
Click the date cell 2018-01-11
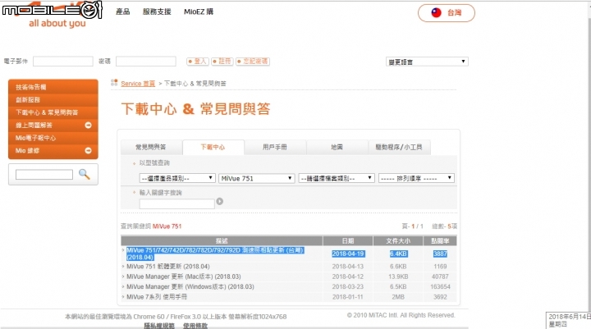[348, 297]
